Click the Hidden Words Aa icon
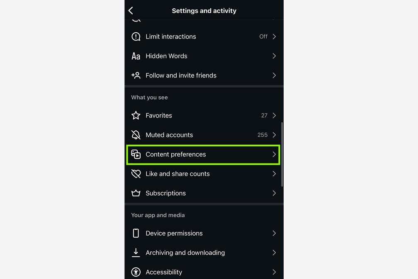418x279 pixels. point(136,56)
